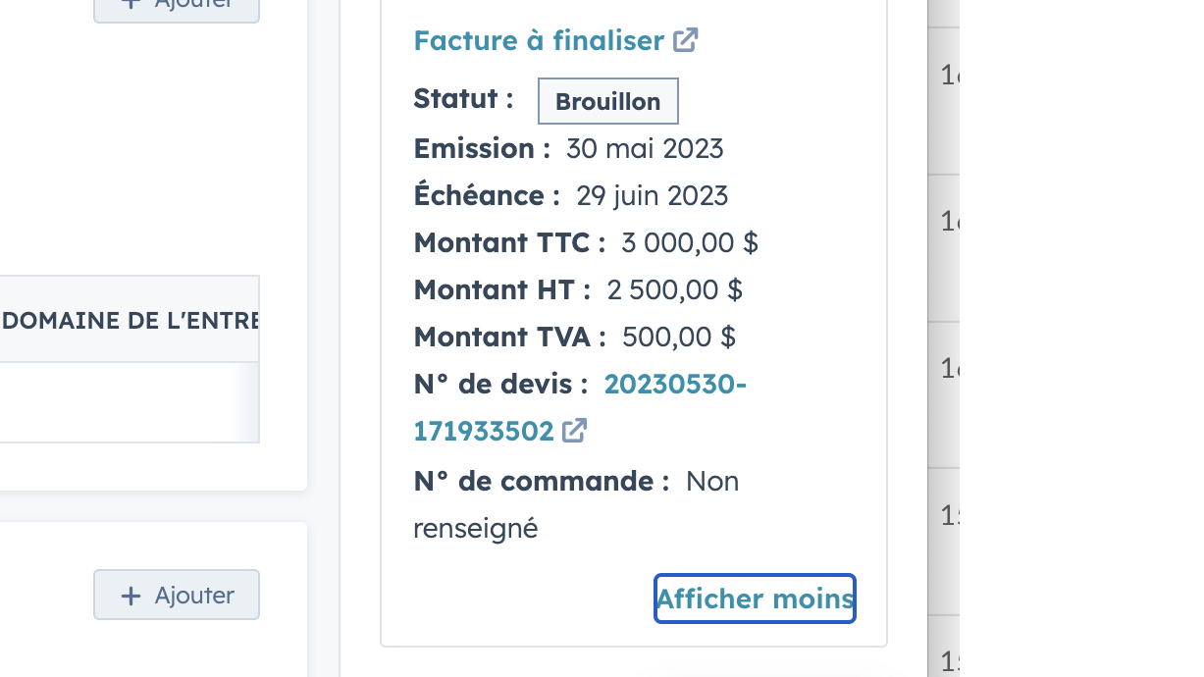Select the emission date 30 mai 2023
Screen dimensions: 1204x677
pyautogui.click(x=645, y=149)
